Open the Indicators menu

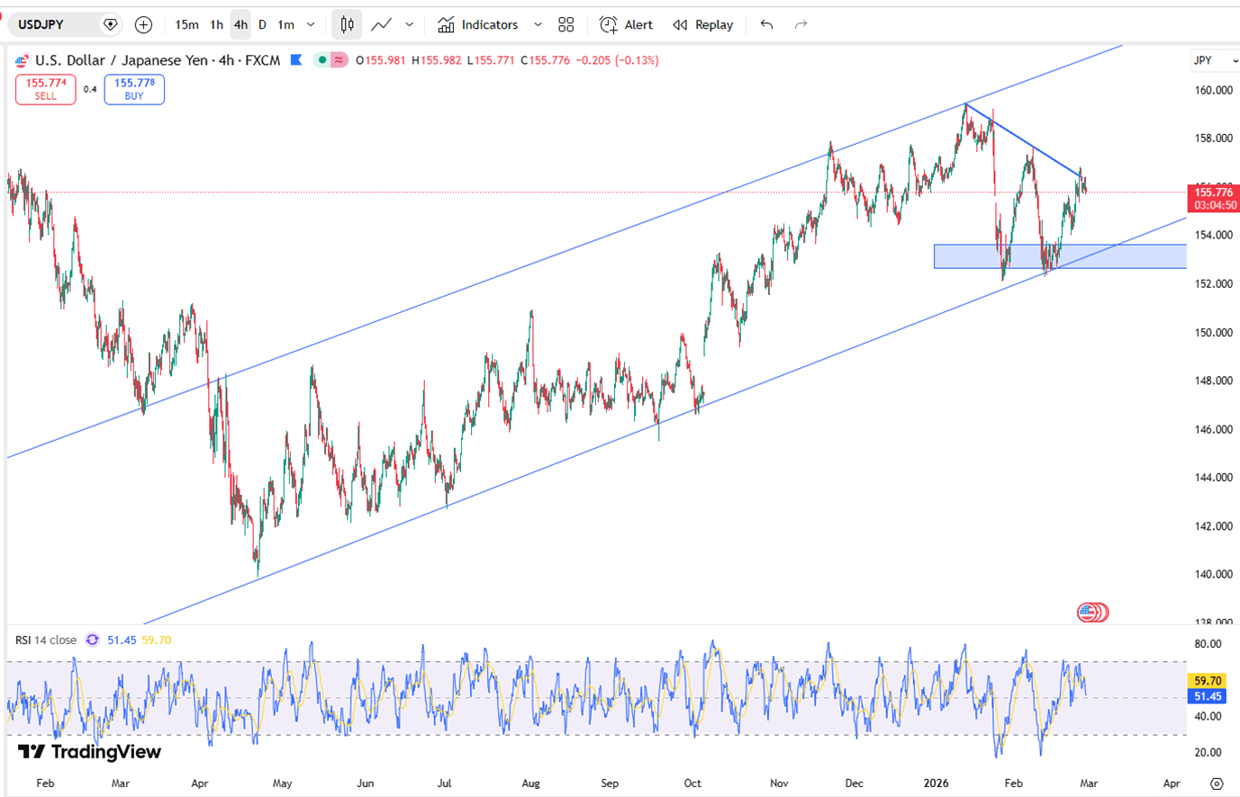point(478,25)
